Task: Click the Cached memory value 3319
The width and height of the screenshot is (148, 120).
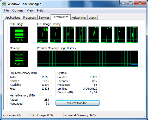Action: (x=46, y=81)
